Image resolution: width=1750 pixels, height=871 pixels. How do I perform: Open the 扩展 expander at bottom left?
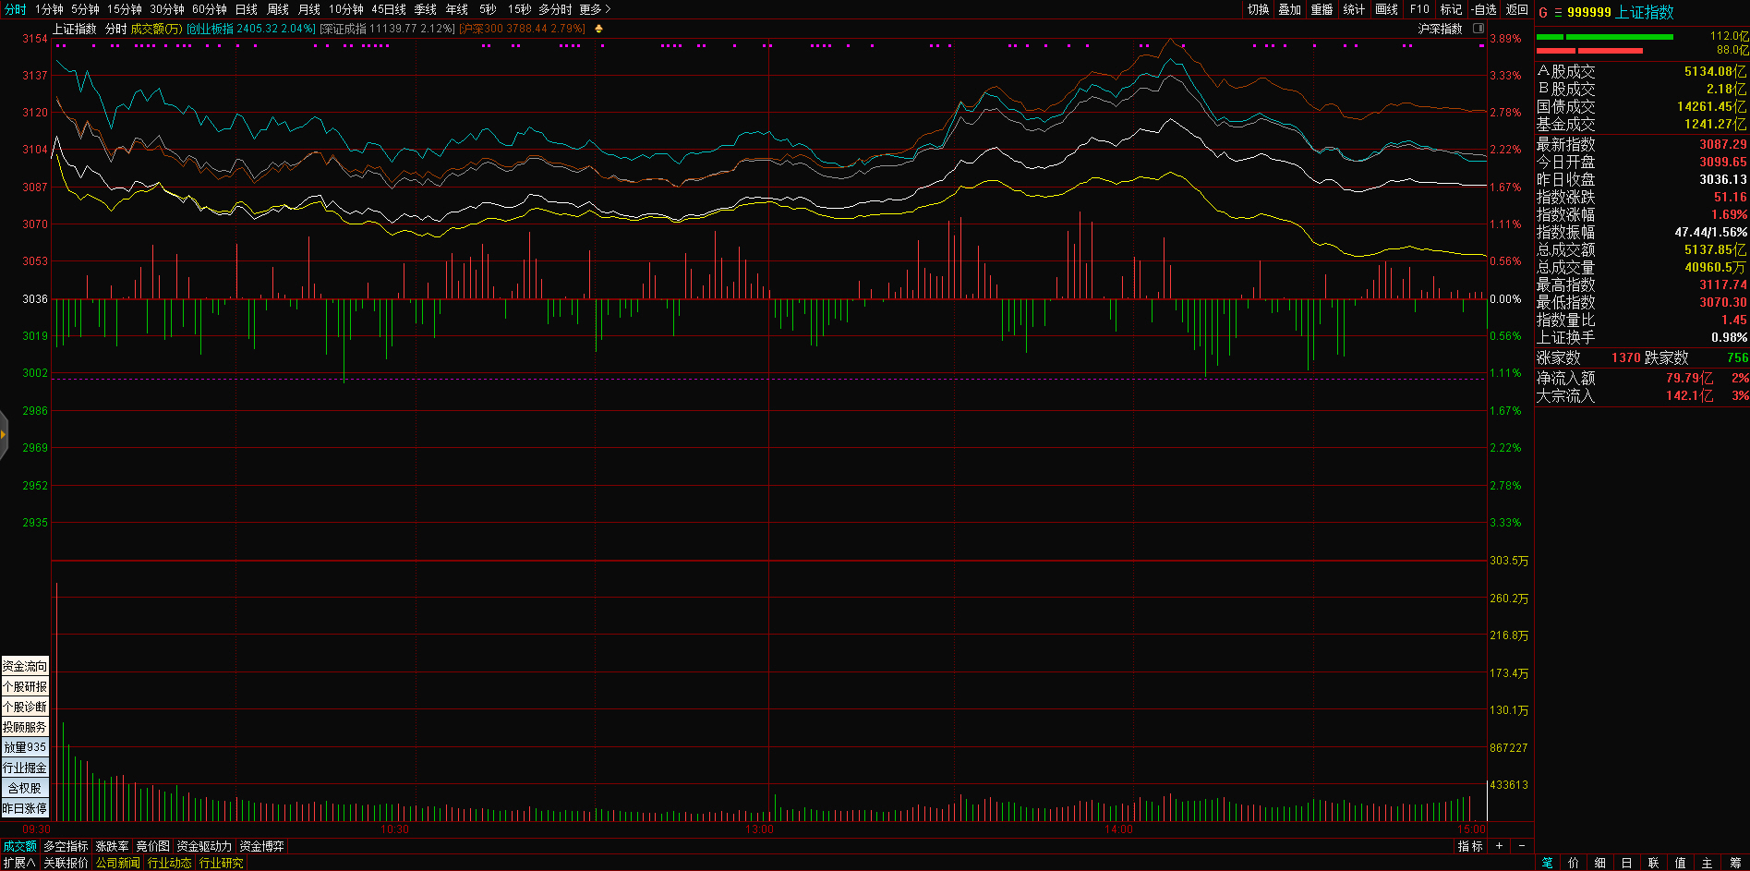[x=18, y=863]
